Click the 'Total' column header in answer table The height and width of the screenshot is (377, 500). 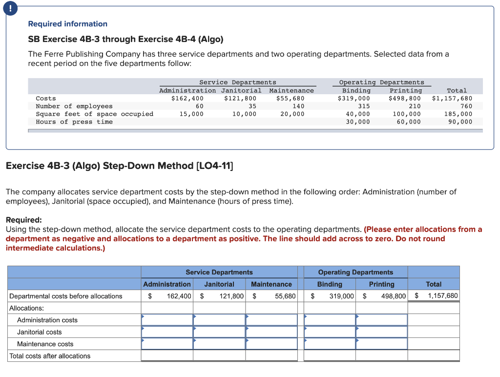pos(434,284)
